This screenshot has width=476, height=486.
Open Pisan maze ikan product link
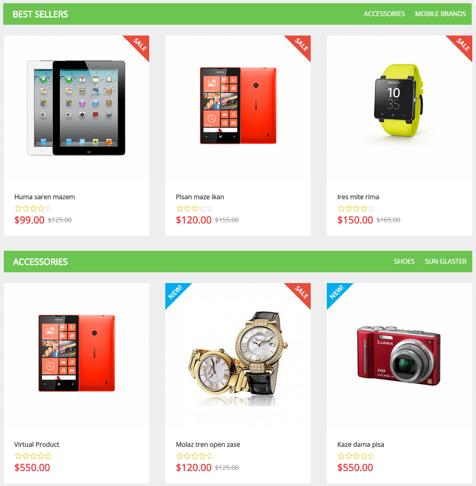[x=200, y=197]
